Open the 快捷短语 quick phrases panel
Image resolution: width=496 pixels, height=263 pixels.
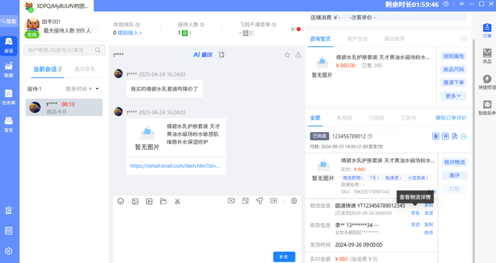[487, 82]
